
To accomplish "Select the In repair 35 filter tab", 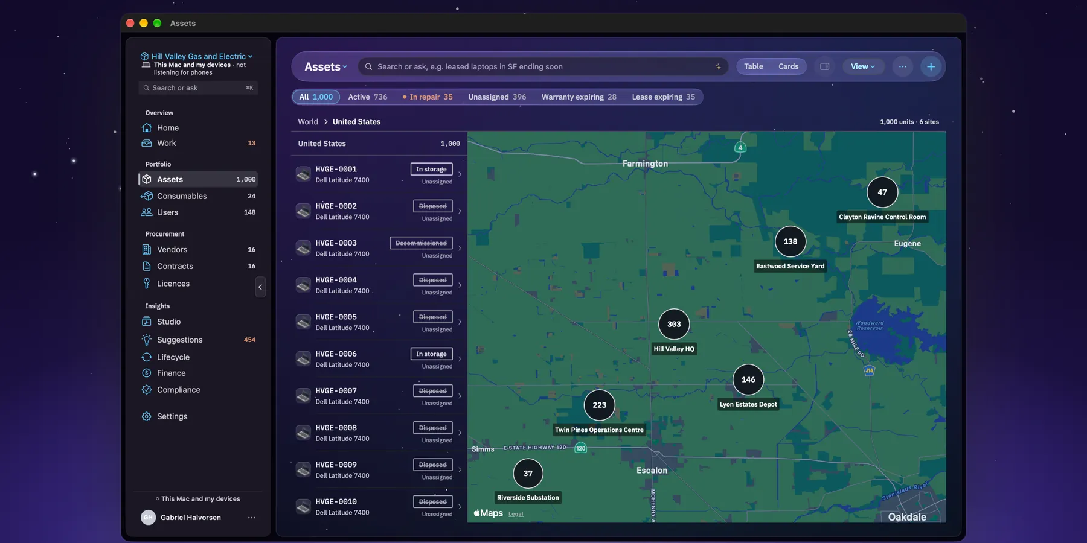I will click(x=428, y=97).
